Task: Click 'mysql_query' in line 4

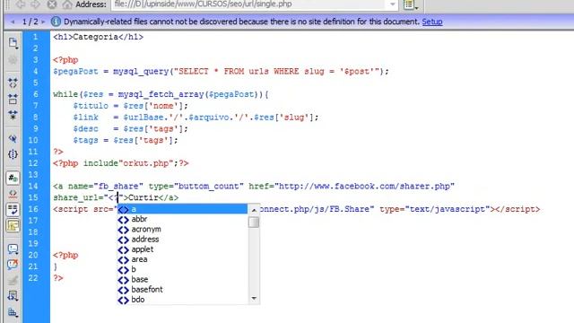Action: (141, 72)
